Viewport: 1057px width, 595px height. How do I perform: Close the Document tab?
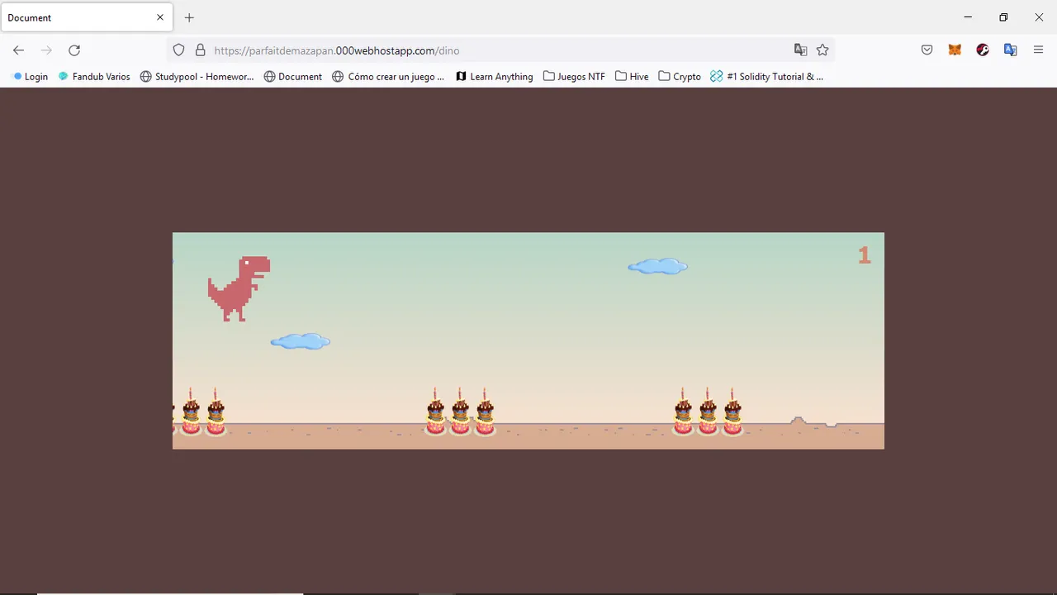[x=160, y=17]
